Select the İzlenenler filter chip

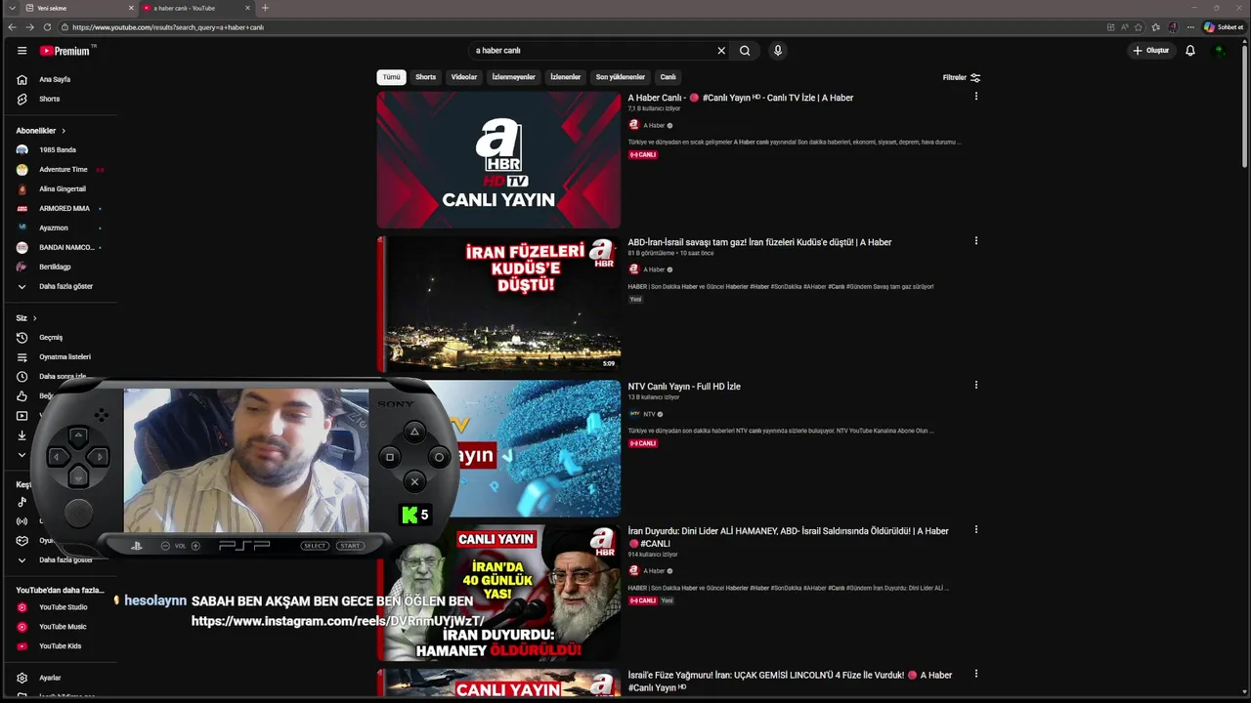(566, 77)
